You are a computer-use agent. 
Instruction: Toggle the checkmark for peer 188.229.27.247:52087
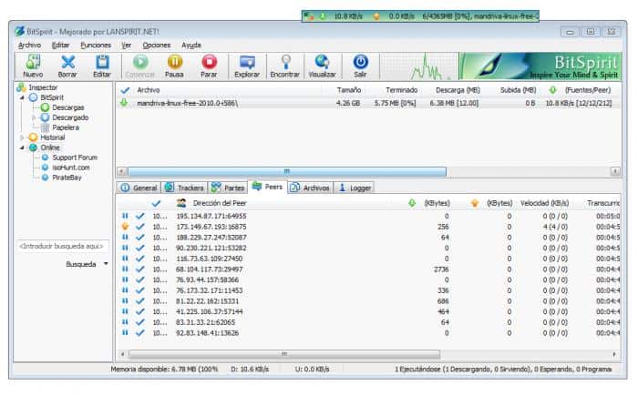[x=140, y=237]
